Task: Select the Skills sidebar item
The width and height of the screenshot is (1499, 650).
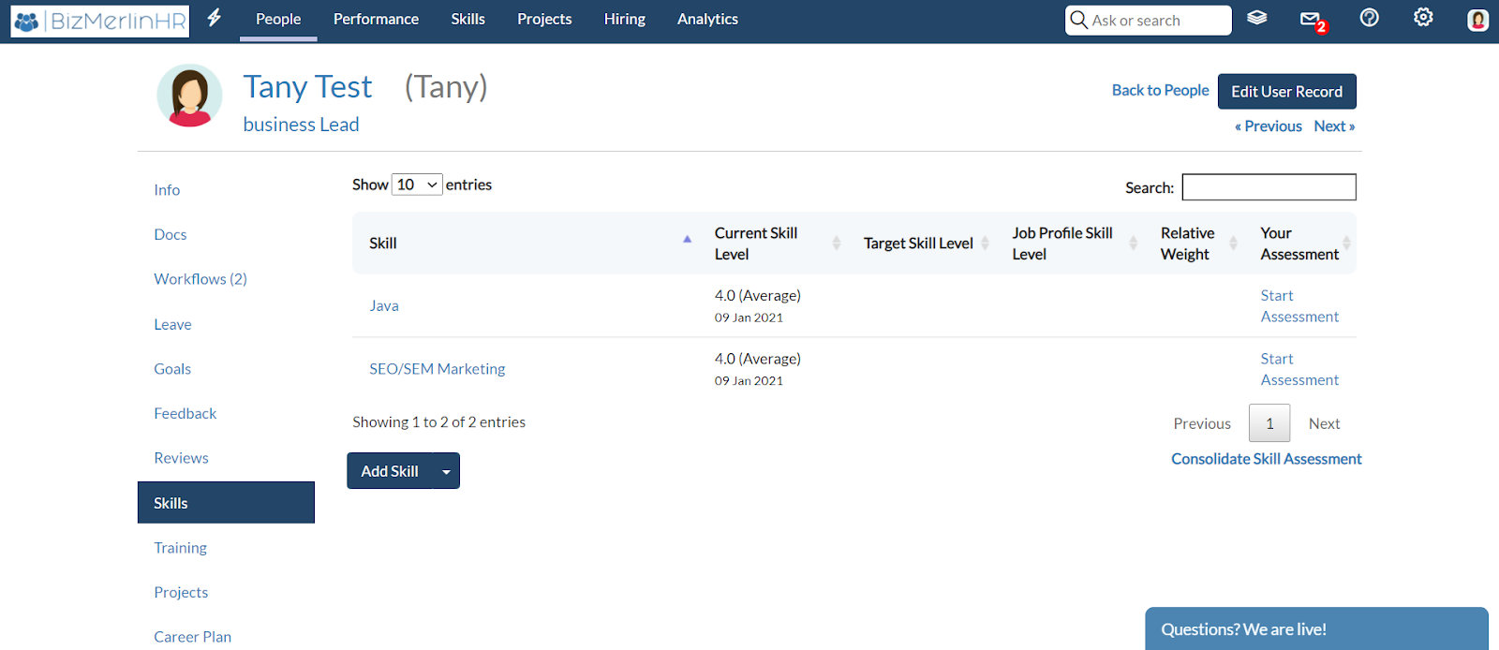Action: point(226,503)
